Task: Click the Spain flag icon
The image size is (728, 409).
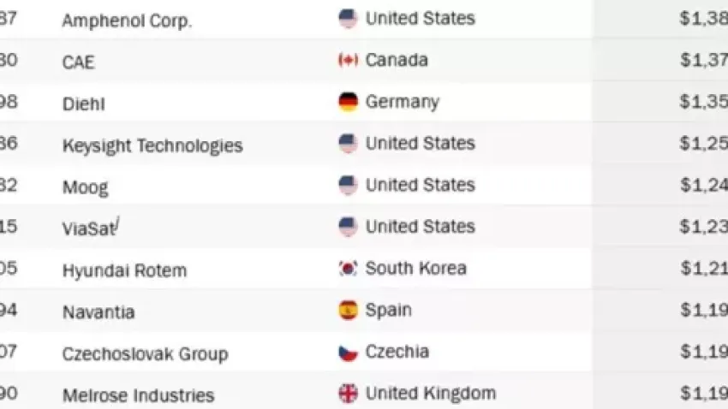Action: (x=348, y=310)
